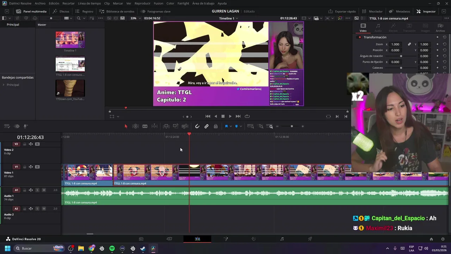451x254 pixels.
Task: Mute the Audio 1 track
Action: click(x=44, y=190)
